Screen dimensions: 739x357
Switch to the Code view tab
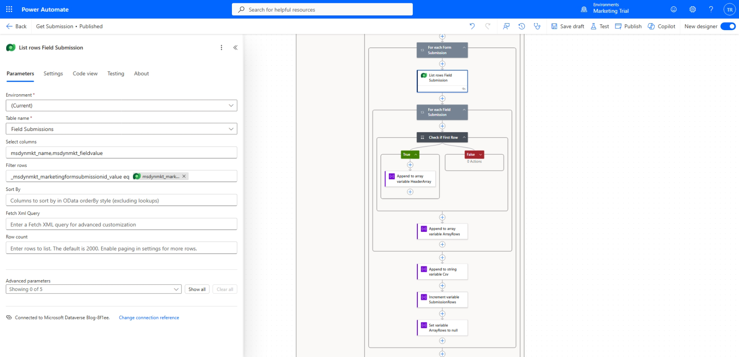click(85, 74)
